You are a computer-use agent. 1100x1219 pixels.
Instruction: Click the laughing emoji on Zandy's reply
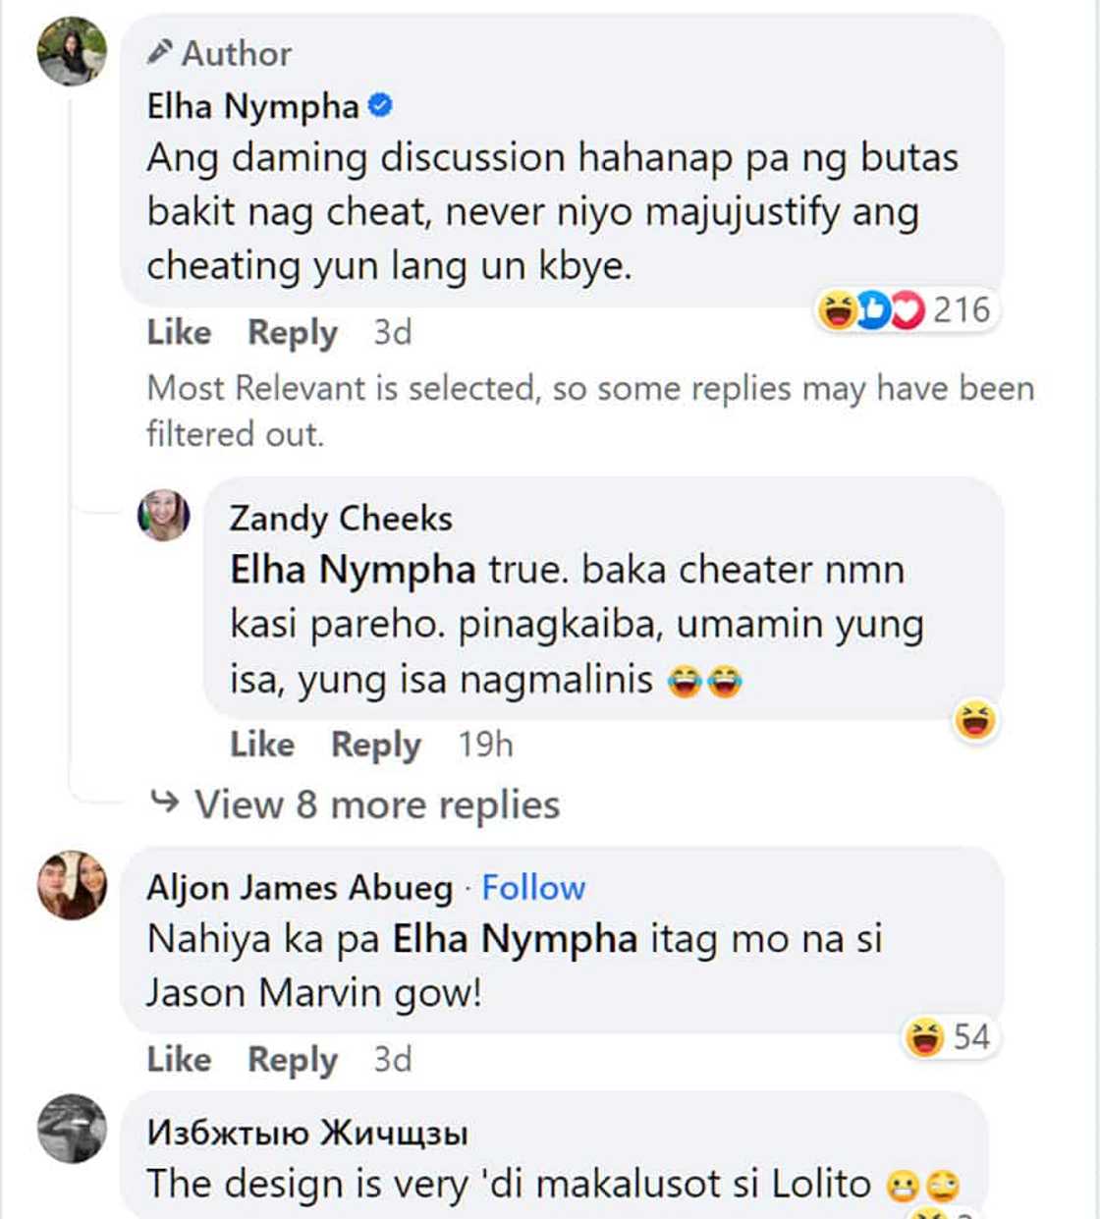coord(974,723)
